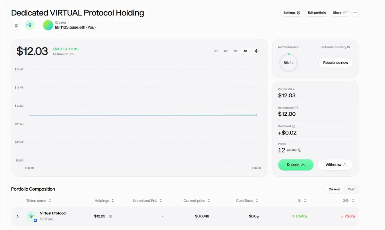Click the next rebalance countdown ring
Image resolution: width=385 pixels, height=230 pixels.
click(x=288, y=63)
